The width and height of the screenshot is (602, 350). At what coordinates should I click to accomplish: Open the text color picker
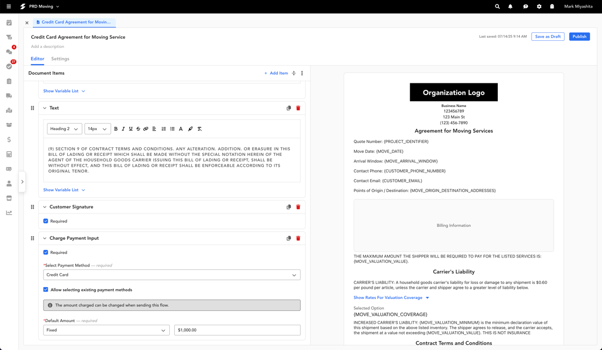click(x=181, y=128)
